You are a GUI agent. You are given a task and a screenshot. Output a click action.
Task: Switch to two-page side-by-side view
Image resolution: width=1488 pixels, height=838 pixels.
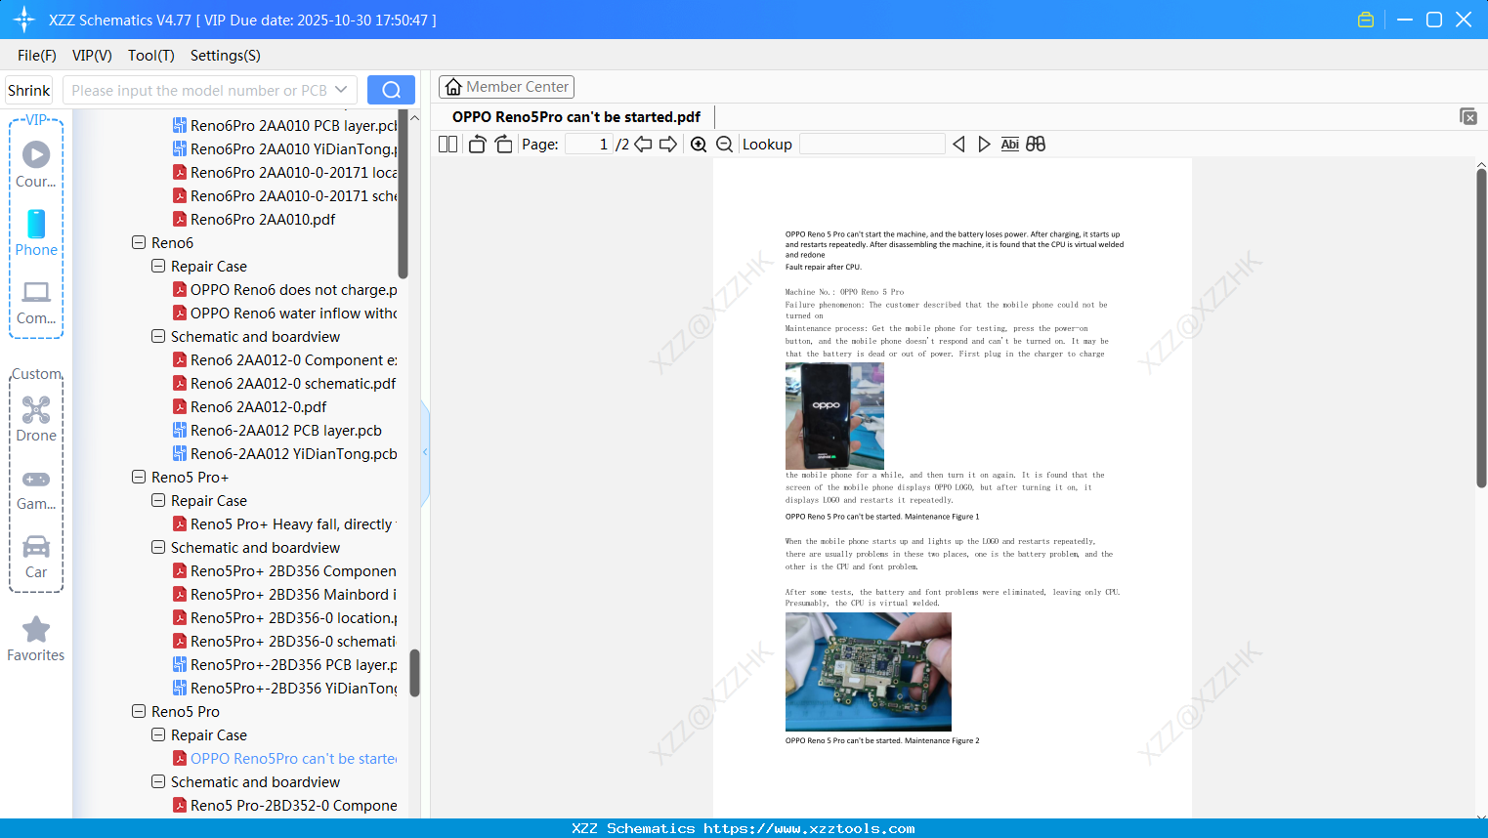pyautogui.click(x=448, y=145)
